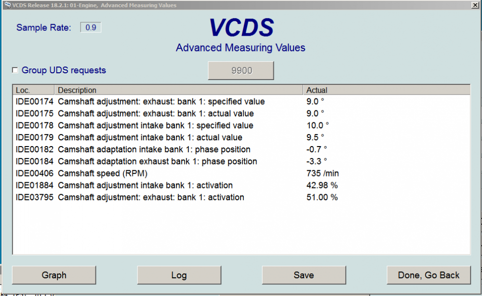Select row IDE00406 Camshaft speed RPM

[x=159, y=173]
